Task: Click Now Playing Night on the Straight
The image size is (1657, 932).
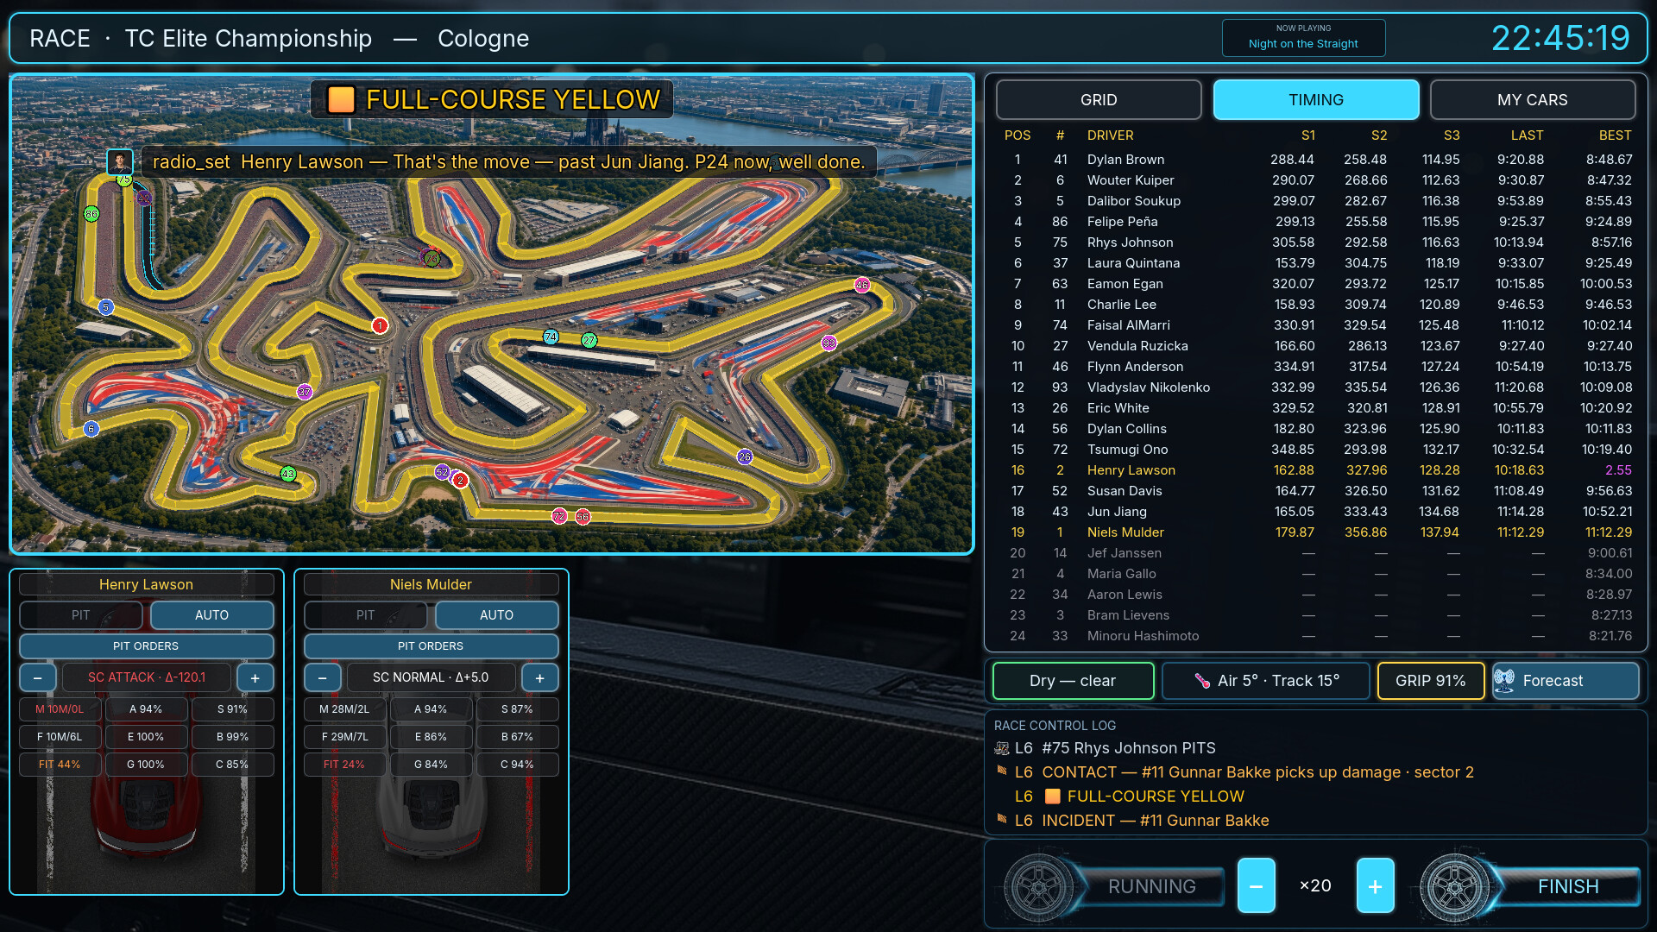Action: 1303,37
